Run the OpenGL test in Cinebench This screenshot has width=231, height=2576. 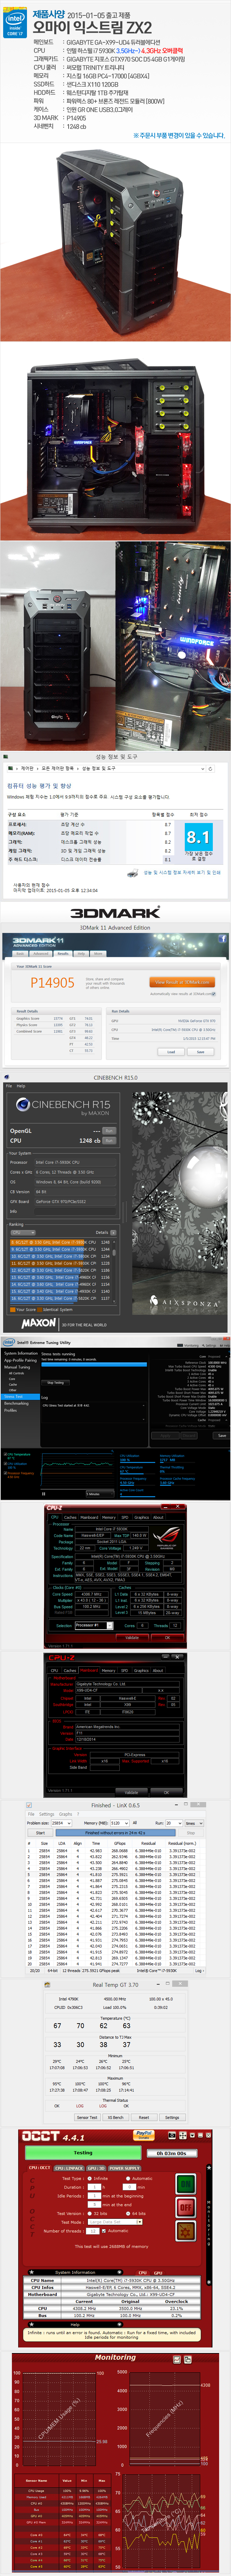point(109,1131)
